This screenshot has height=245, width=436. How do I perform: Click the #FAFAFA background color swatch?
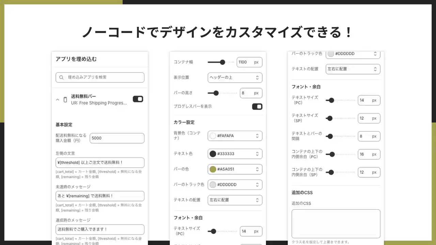pyautogui.click(x=213, y=136)
